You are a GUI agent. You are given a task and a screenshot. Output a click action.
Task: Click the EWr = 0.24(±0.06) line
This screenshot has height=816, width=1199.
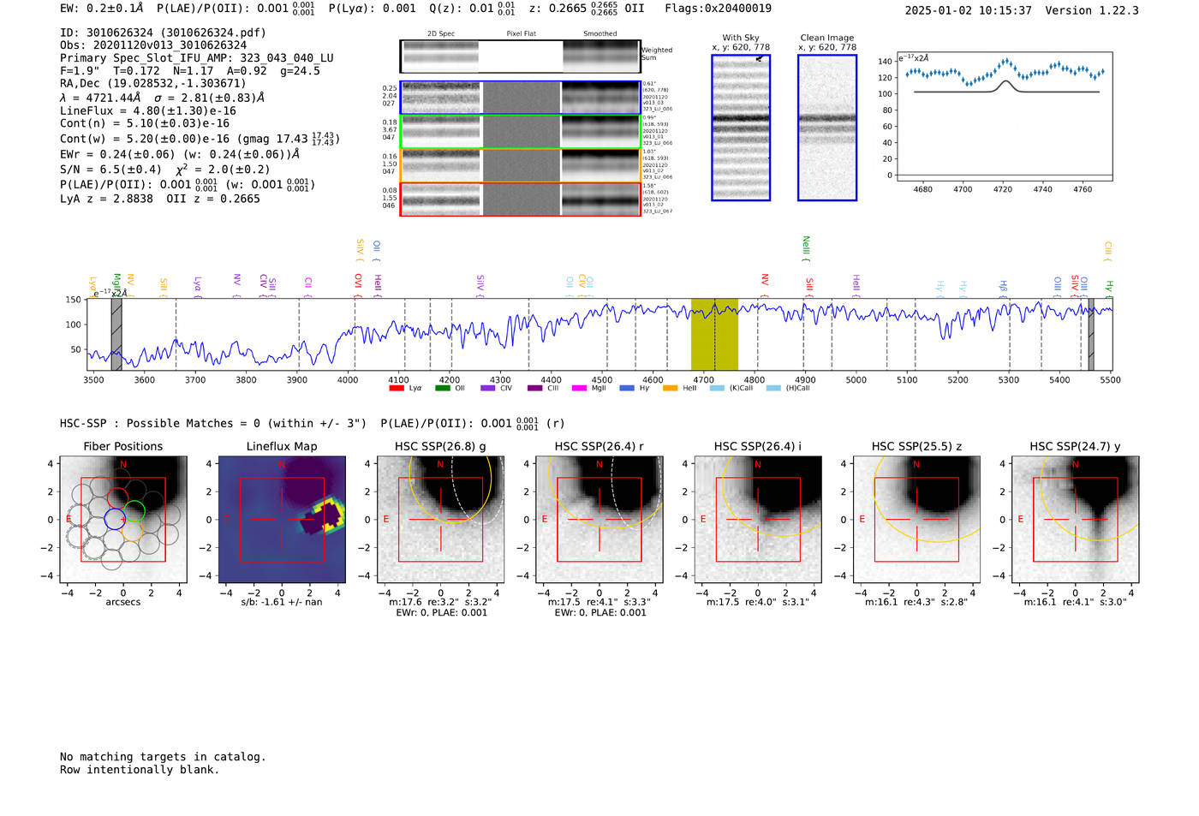click(180, 154)
